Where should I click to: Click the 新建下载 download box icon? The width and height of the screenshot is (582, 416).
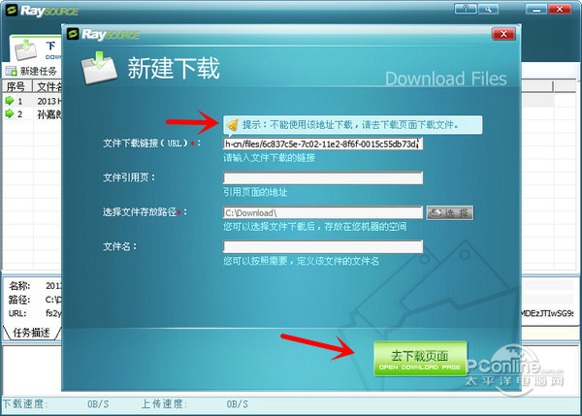click(99, 68)
